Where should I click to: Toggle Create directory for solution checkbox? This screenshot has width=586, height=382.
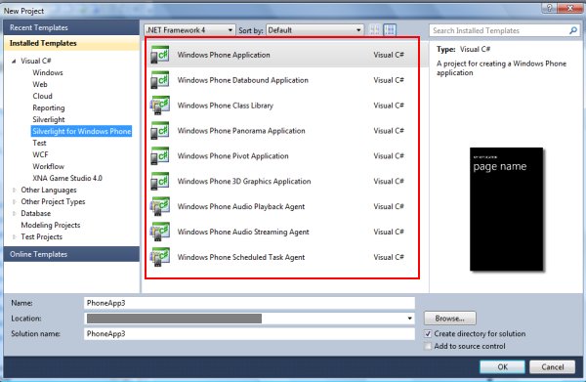pos(428,334)
